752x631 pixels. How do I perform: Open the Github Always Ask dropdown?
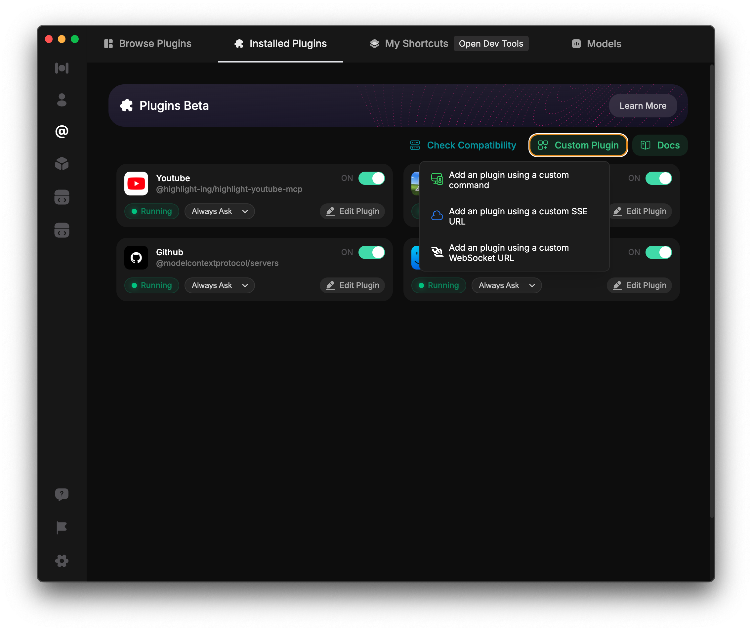220,285
